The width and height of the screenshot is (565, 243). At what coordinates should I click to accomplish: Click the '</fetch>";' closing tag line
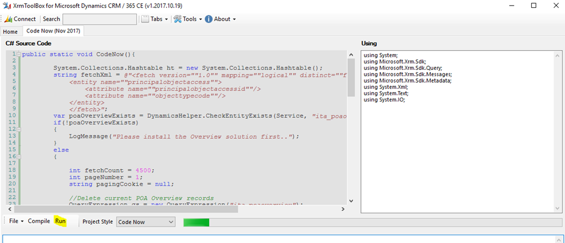coord(88,109)
